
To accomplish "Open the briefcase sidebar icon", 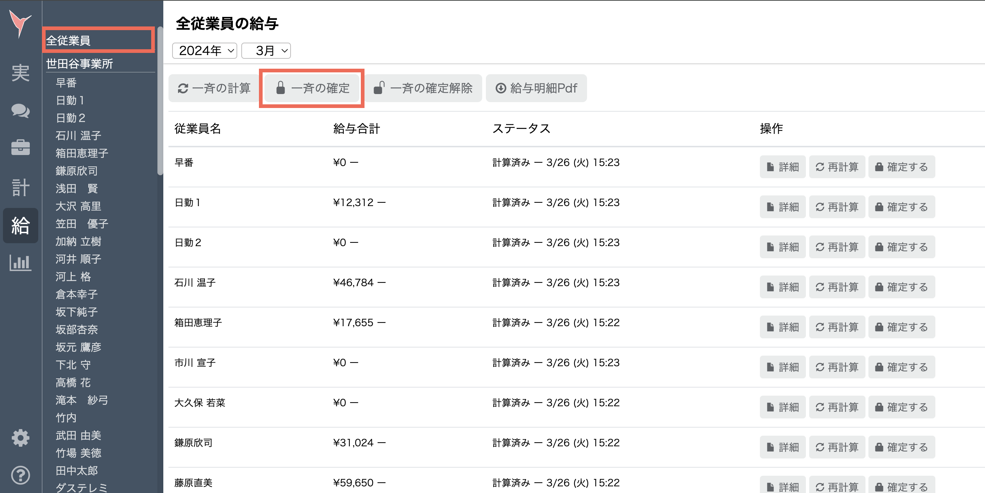I will coord(20,147).
